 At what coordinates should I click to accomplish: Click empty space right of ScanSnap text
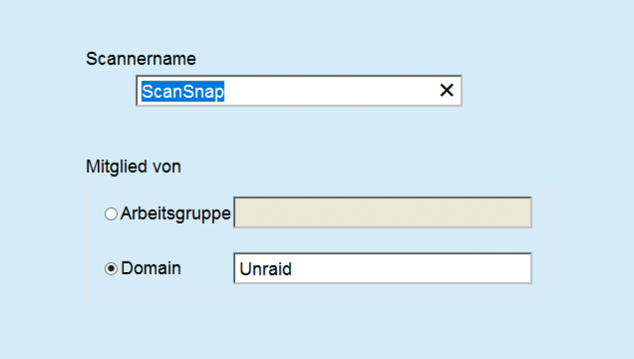coord(330,91)
